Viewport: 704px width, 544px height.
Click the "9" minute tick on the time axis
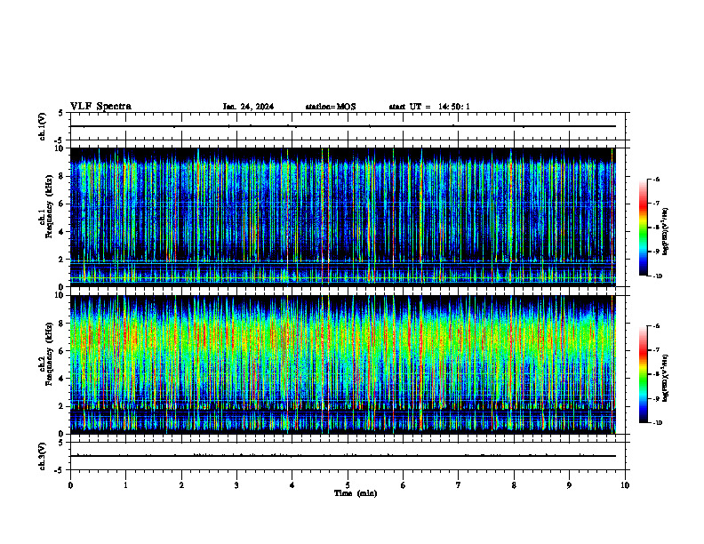pyautogui.click(x=569, y=485)
